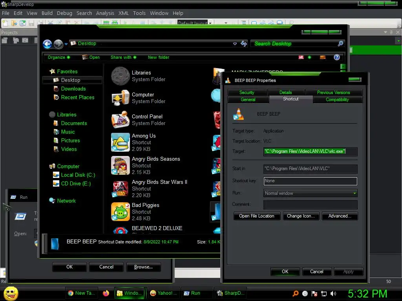This screenshot has width=402, height=301.
Task: Click the Shortcut key field
Action: (310, 181)
